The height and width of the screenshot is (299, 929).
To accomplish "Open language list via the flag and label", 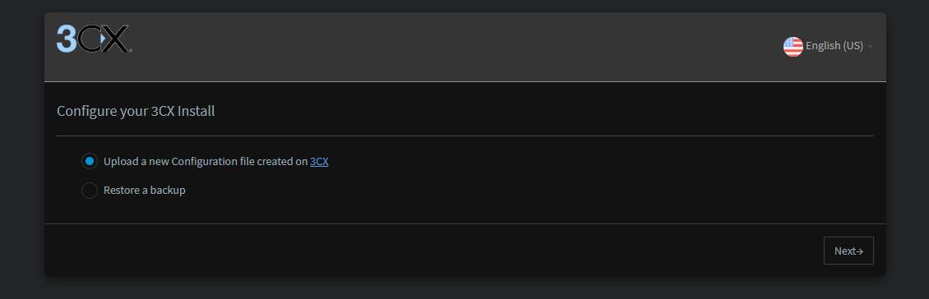I will click(823, 46).
